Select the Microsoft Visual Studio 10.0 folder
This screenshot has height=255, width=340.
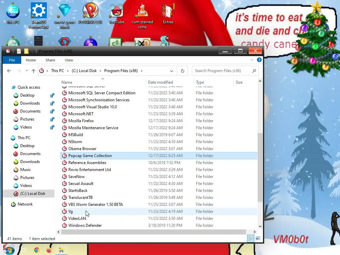pyautogui.click(x=159, y=107)
